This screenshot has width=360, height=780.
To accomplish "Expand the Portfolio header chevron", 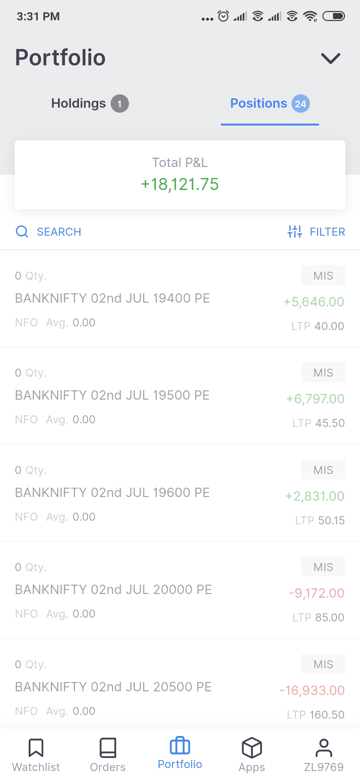I will [330, 58].
